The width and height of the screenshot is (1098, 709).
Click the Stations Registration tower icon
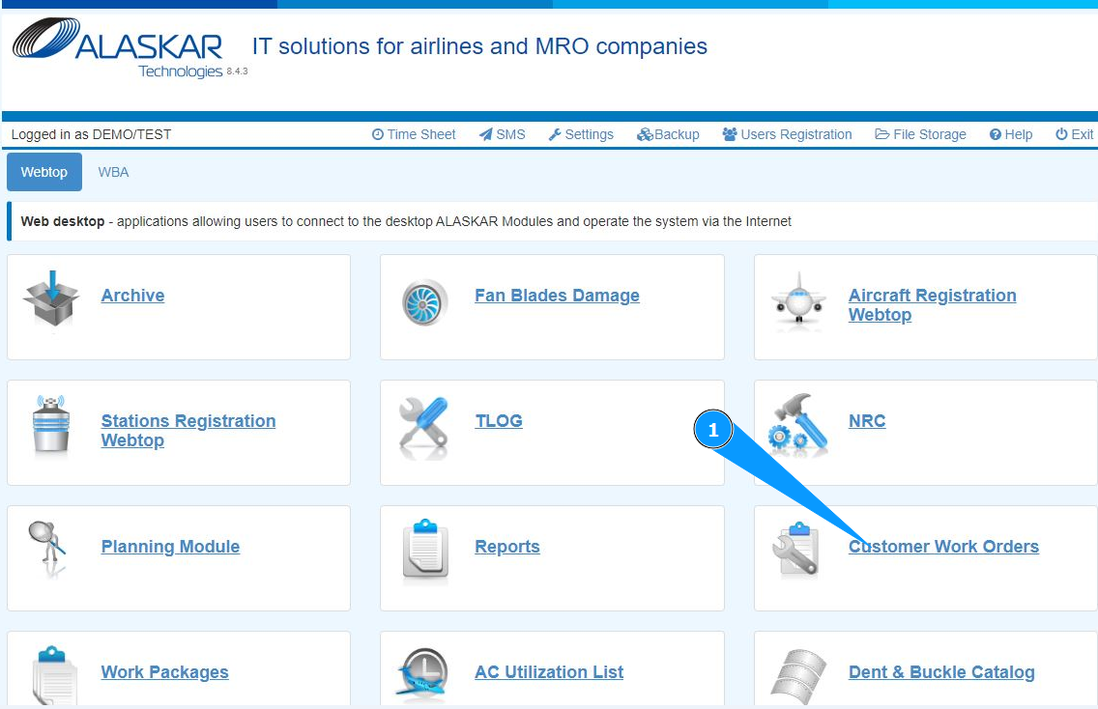coord(51,425)
